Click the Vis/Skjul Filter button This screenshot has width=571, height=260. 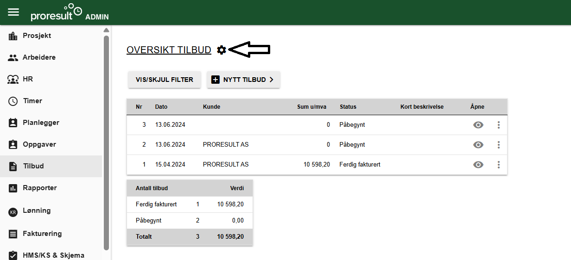tap(165, 80)
